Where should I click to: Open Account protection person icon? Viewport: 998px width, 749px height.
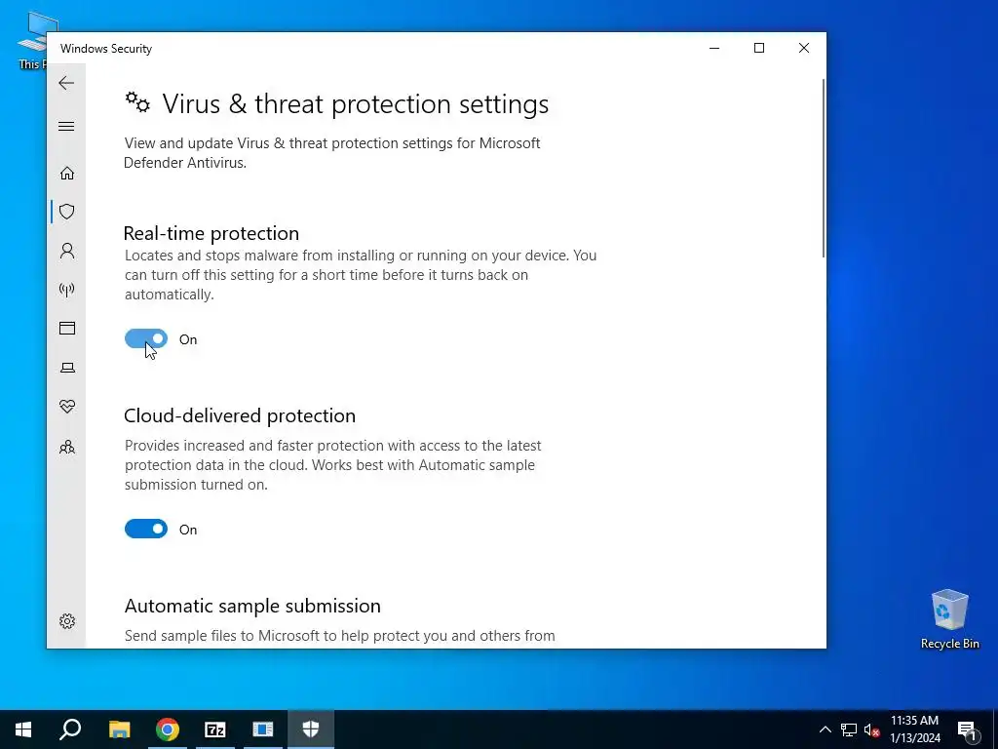(x=67, y=251)
